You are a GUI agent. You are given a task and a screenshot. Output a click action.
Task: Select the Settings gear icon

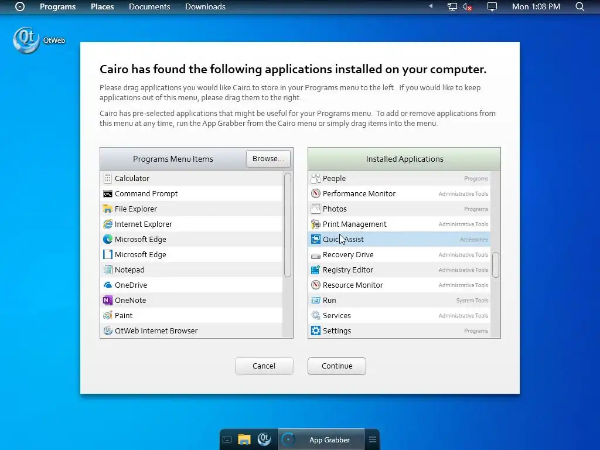point(315,330)
